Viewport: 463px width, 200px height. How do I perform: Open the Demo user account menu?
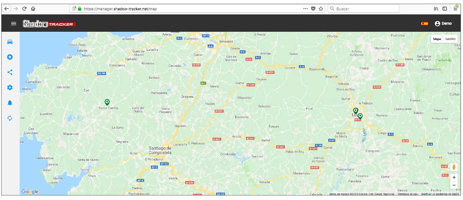pyautogui.click(x=443, y=24)
